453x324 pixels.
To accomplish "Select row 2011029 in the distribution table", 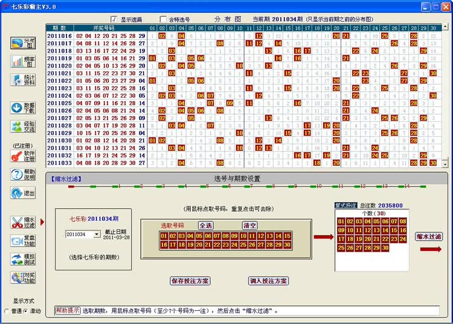I will pyautogui.click(x=243, y=133).
